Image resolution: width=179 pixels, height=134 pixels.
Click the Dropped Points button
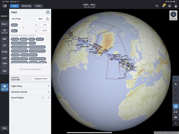(41, 79)
